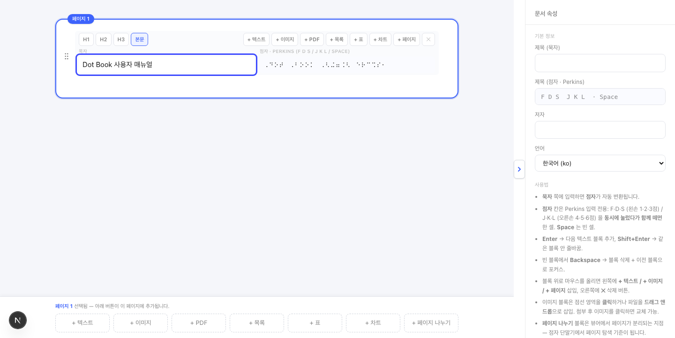Viewport: 675px width, 338px height.
Task: Click the braille Perkins output area
Action: click(x=348, y=65)
